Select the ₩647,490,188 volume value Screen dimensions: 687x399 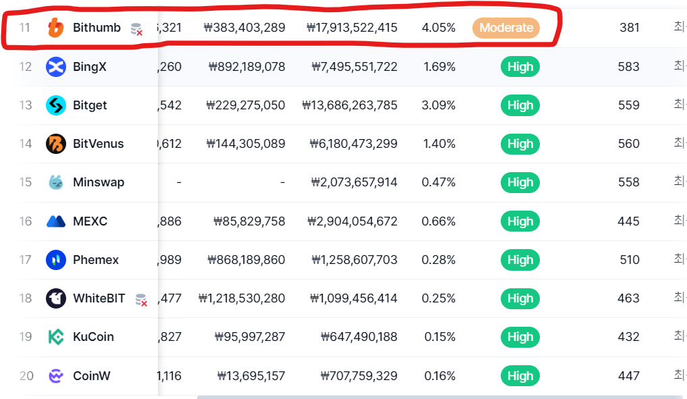point(359,337)
